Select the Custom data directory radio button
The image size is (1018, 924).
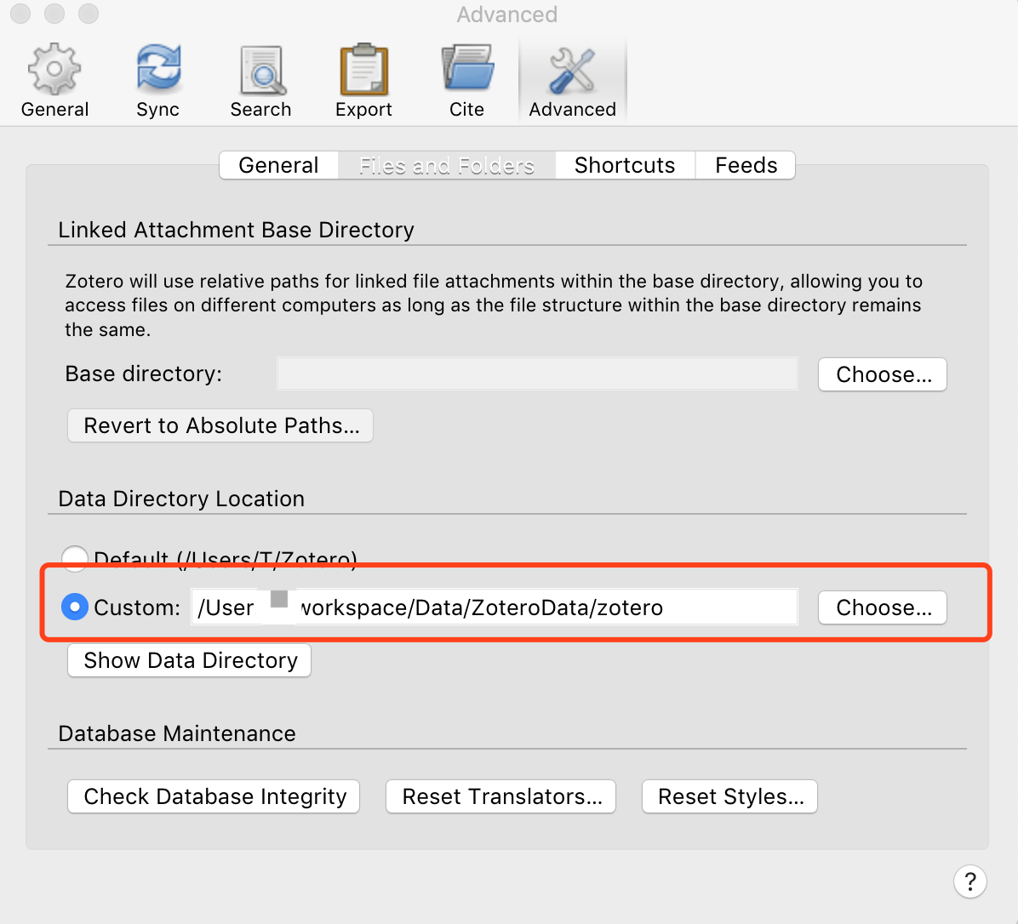[x=75, y=607]
